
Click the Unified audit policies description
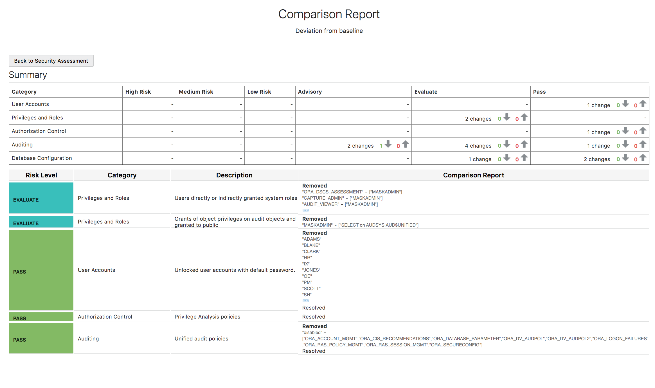[201, 339]
